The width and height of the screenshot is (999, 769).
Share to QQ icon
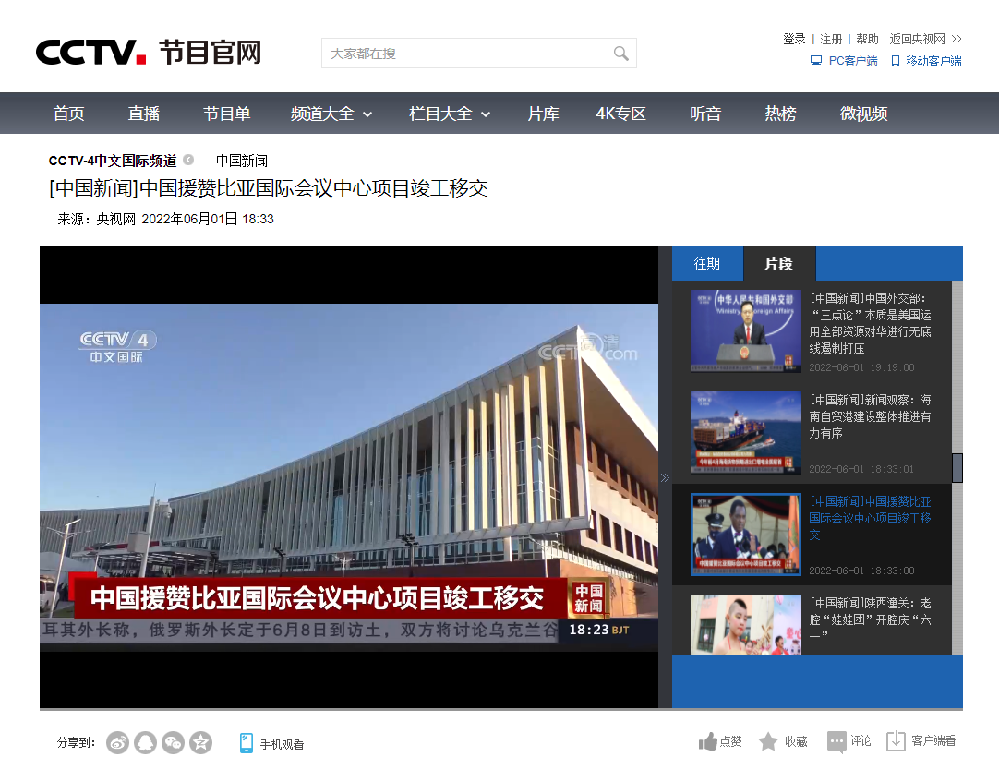[145, 742]
